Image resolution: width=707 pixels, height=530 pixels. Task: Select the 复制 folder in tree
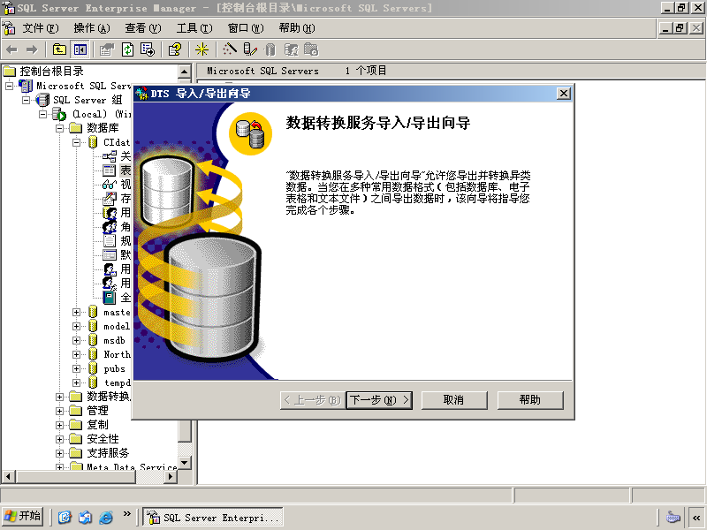pos(97,425)
